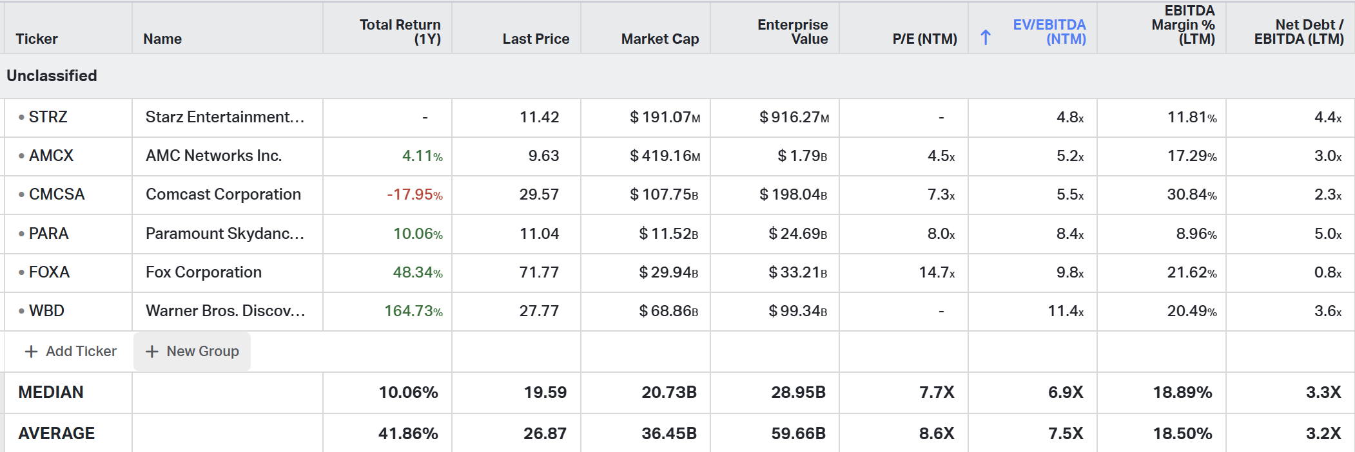Click the Last Price column header
1355x452 pixels.
(x=536, y=39)
